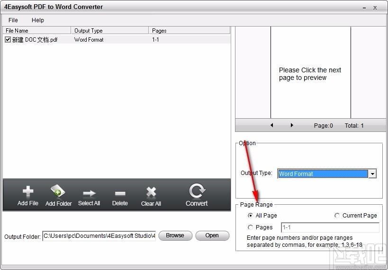Go to next preview page arrow
388x270 pixels.
click(292, 125)
